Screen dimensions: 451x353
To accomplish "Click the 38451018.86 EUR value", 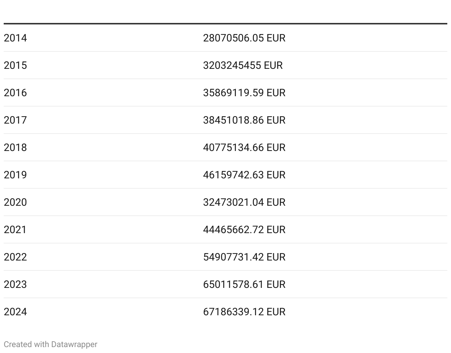I will (x=244, y=120).
